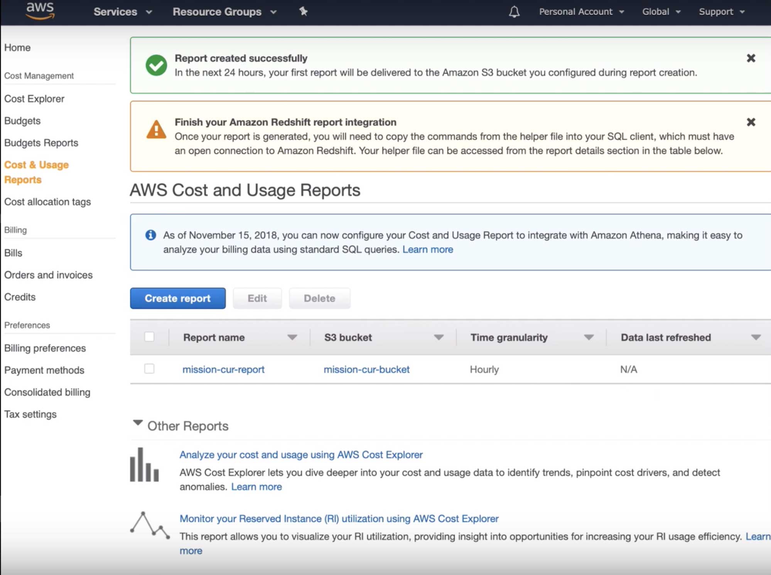Viewport: 771px width, 575px height.
Task: Click the blue info icon in Athena notice
Action: pos(151,235)
